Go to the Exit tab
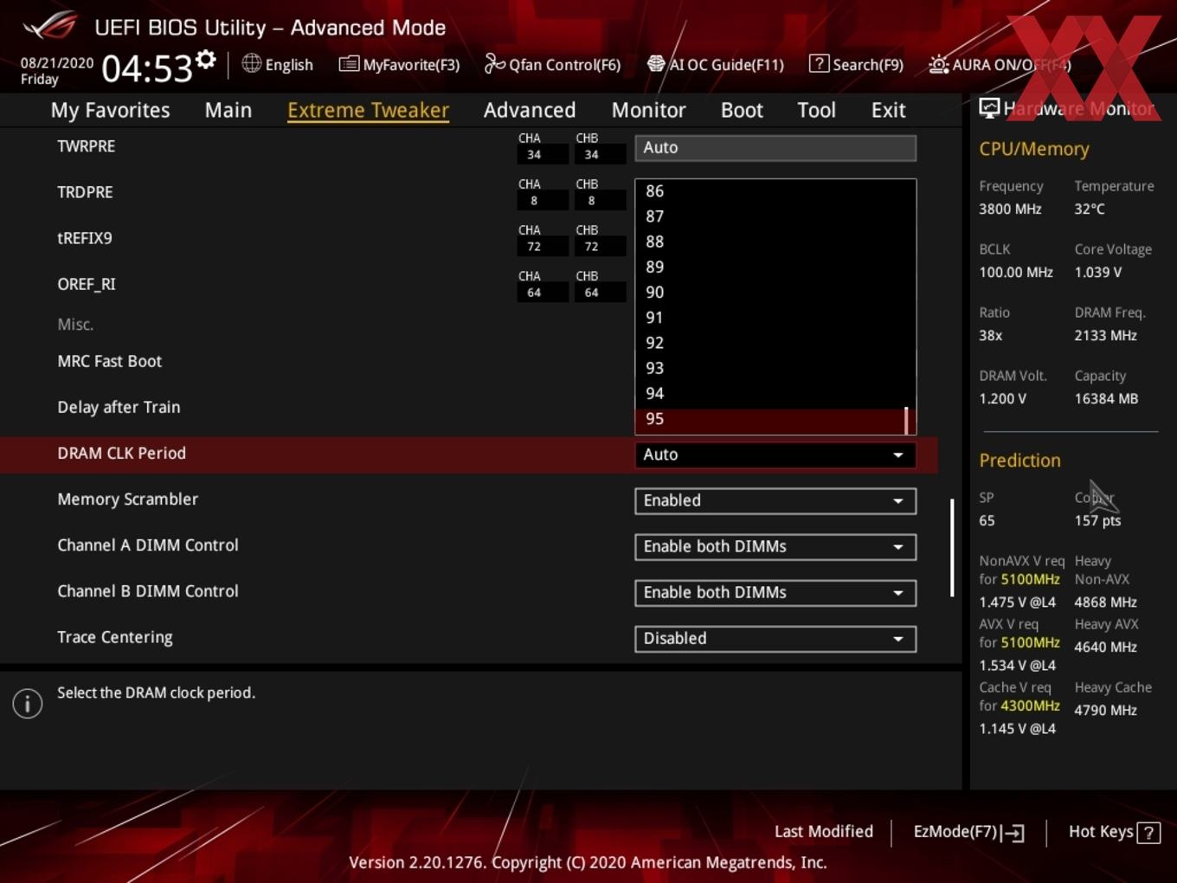1177x883 pixels. (888, 110)
